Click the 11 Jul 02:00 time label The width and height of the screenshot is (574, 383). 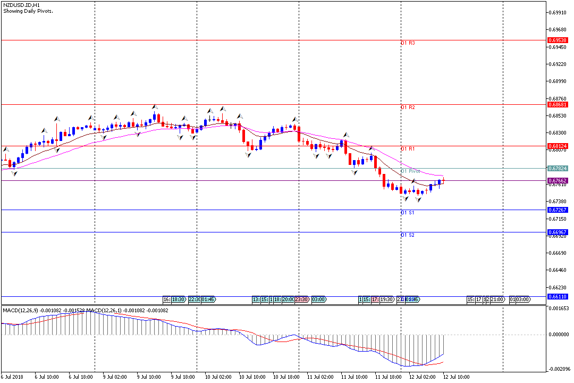[x=320, y=377]
